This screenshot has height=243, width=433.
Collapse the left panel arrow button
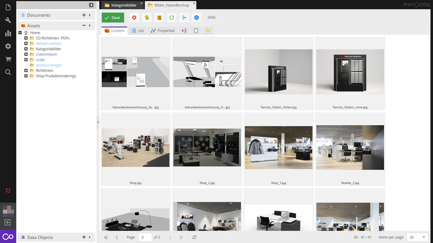pyautogui.click(x=91, y=5)
